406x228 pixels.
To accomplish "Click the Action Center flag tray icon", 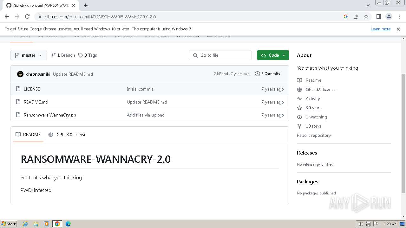I will 376,224.
